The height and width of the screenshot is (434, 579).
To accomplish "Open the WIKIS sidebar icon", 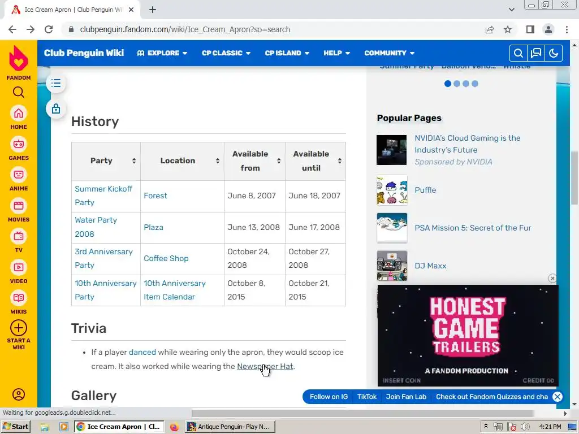I will click(19, 298).
